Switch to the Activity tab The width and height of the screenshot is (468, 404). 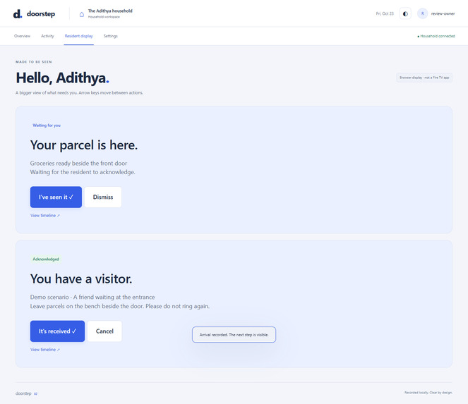47,36
